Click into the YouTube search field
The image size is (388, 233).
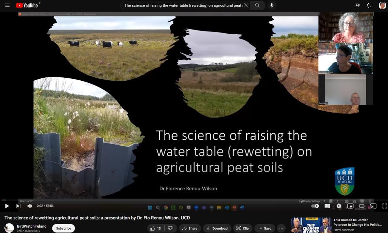coord(183,5)
